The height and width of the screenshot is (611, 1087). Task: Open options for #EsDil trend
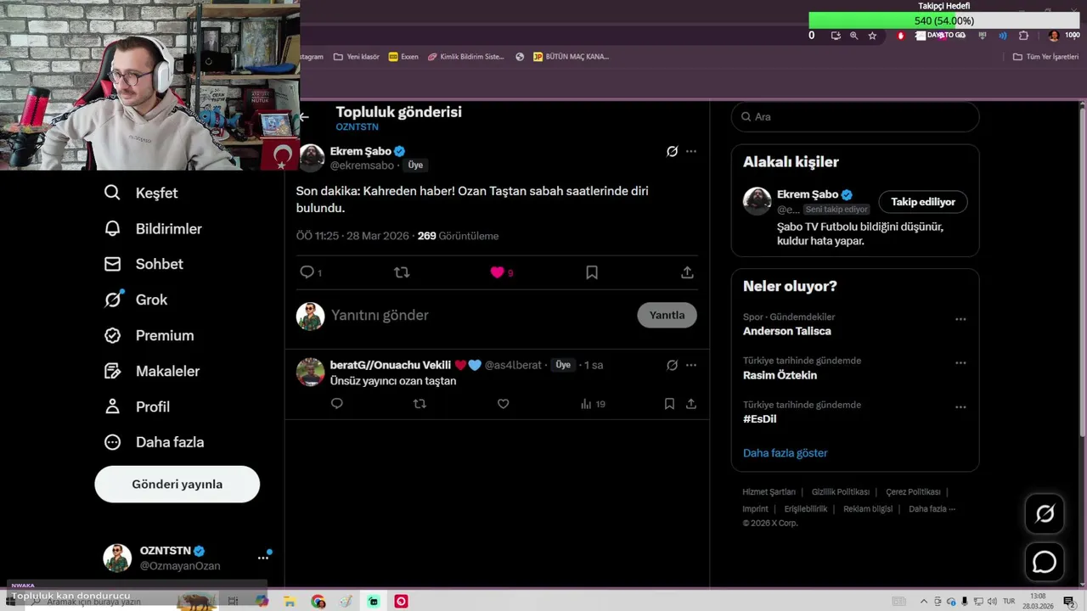[x=960, y=407]
